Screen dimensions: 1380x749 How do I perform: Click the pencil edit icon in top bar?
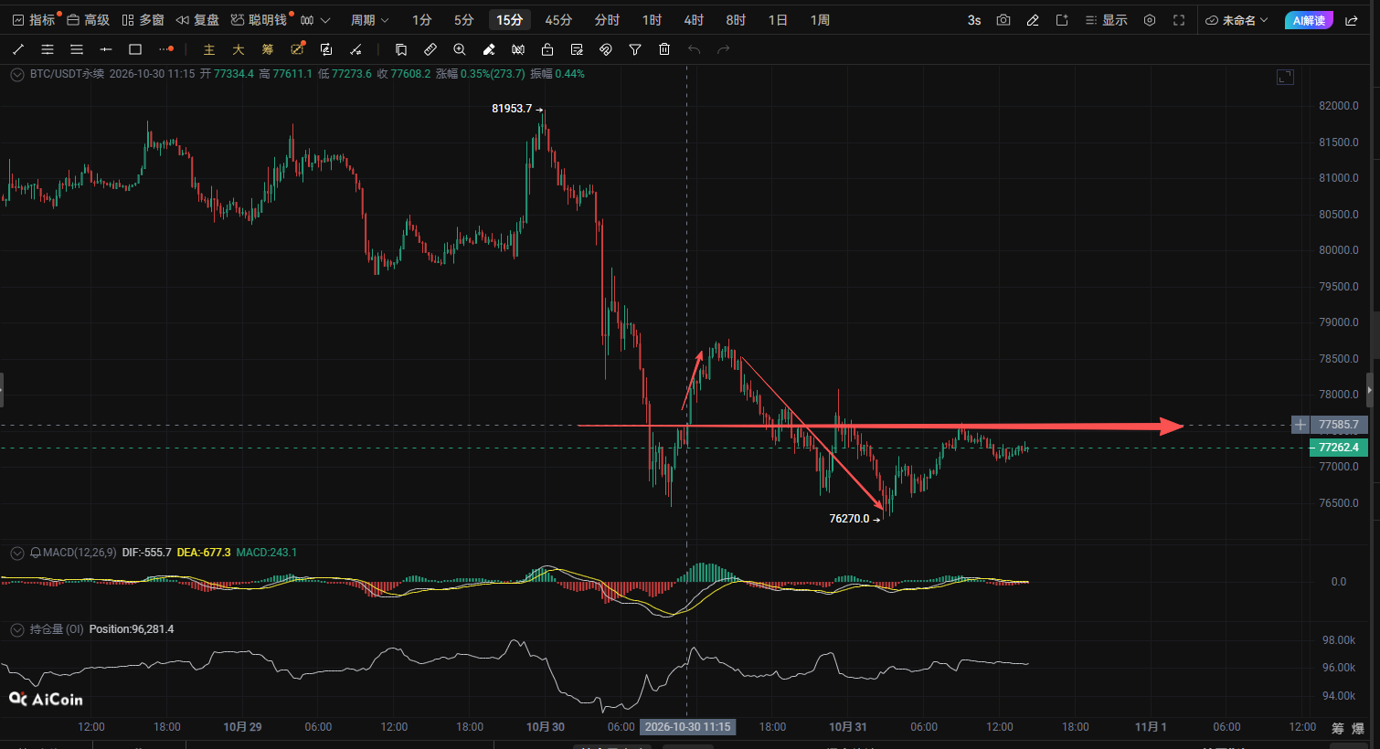[x=1033, y=20]
